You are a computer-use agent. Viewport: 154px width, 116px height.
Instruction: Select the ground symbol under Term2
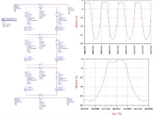coord(69,13)
